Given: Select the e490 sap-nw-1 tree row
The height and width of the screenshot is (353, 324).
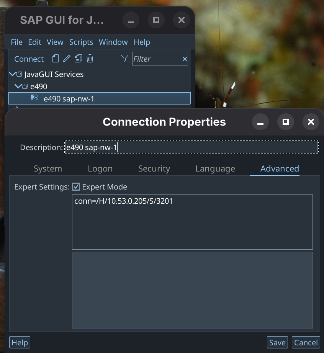Looking at the screenshot, I should (x=100, y=98).
